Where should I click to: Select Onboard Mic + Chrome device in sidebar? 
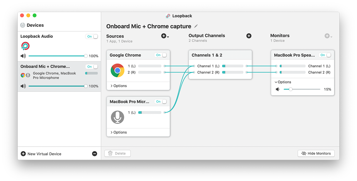pos(59,76)
